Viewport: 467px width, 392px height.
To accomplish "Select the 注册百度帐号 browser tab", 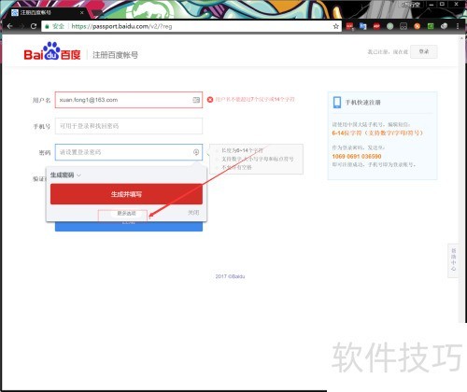I will 47,12.
